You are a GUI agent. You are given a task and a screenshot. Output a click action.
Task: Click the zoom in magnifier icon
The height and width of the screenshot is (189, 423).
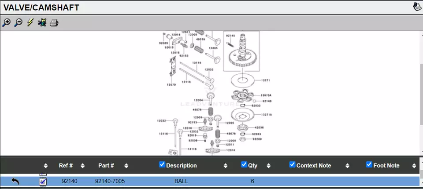pyautogui.click(x=6, y=22)
